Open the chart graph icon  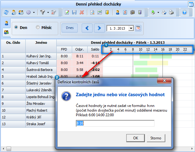tap(100, 12)
